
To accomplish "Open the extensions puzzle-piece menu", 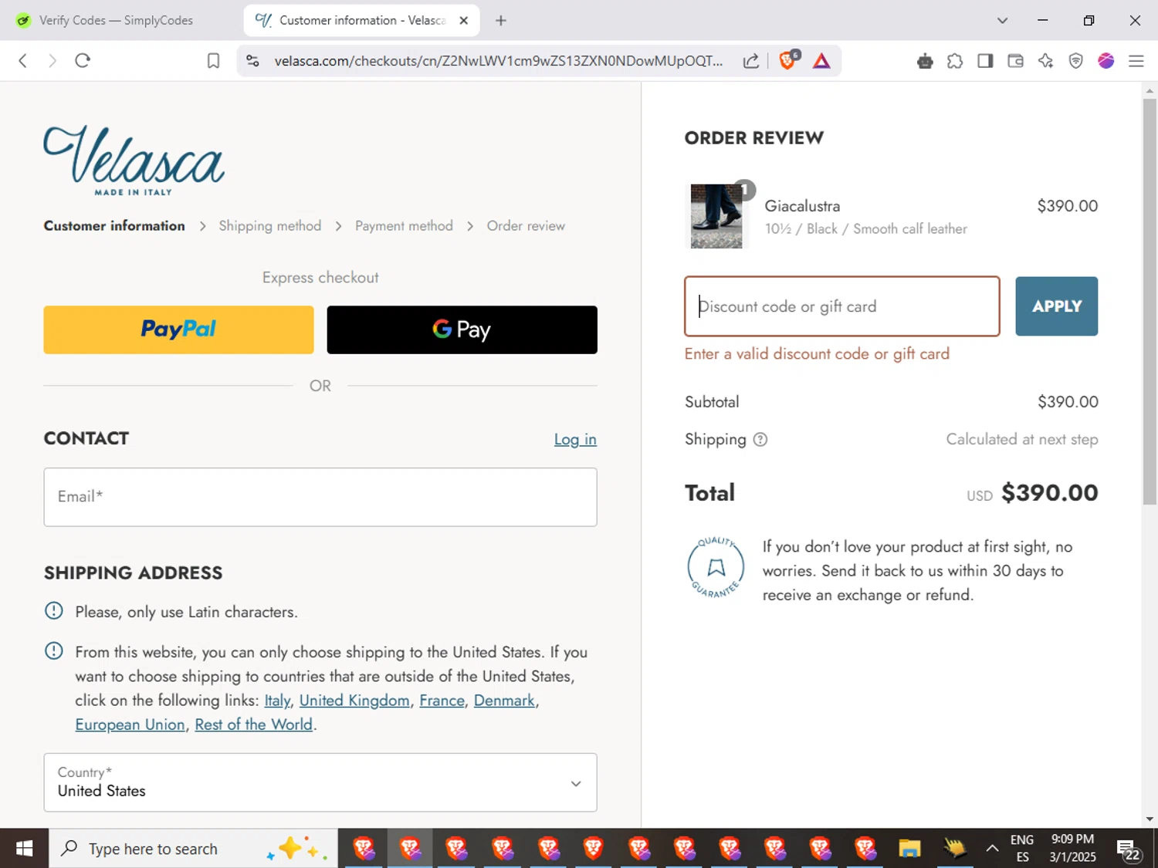I will tap(955, 61).
